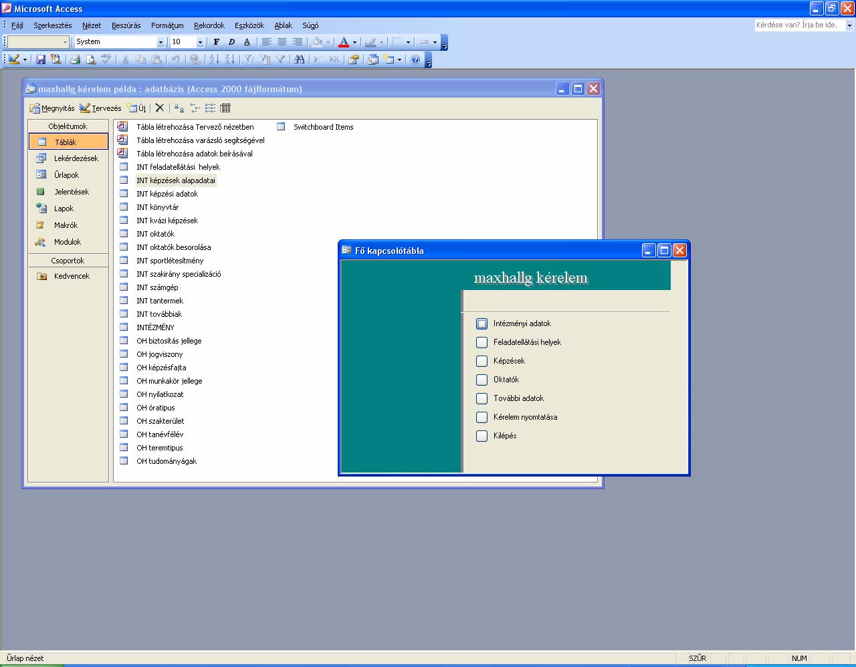Image resolution: width=856 pixels, height=667 pixels.
Task: Click the Properties toolbar icon
Action: (354, 59)
